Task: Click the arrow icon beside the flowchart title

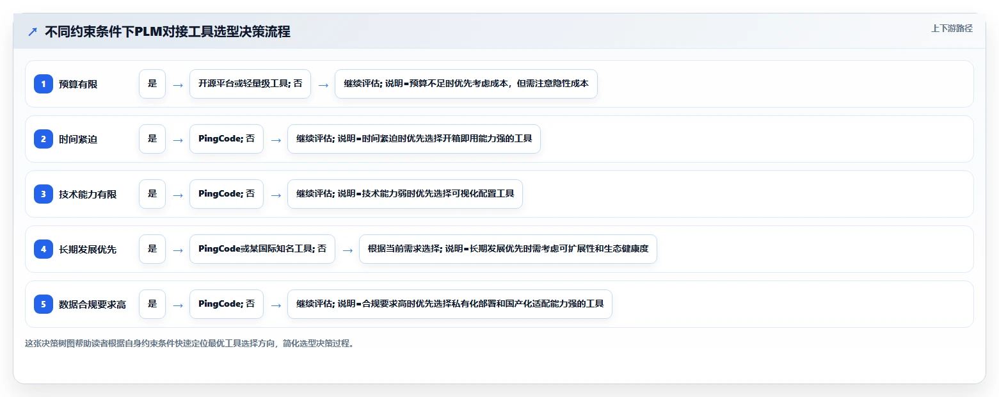Action: click(33, 32)
